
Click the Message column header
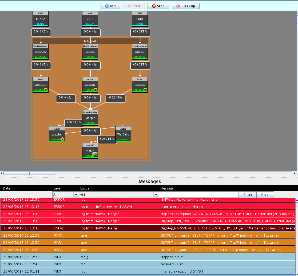coord(167,188)
